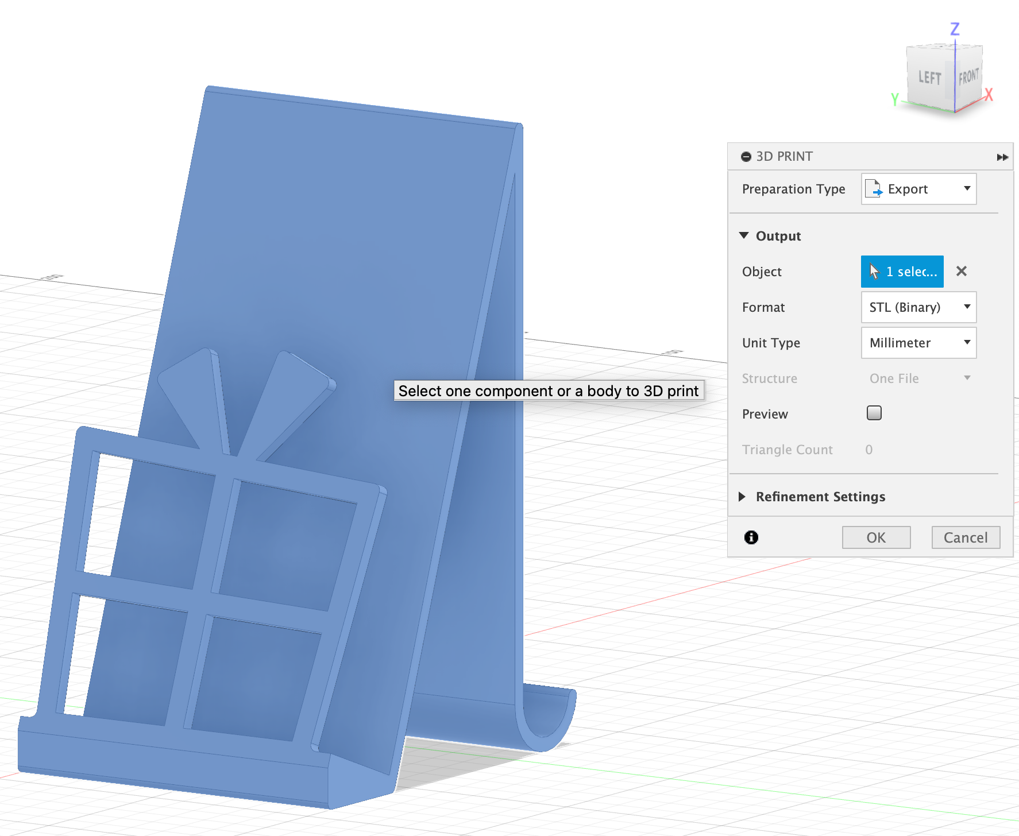Click the Cancel button
The image size is (1019, 836).
point(966,537)
